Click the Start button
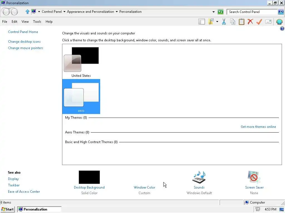 pyautogui.click(x=8, y=209)
